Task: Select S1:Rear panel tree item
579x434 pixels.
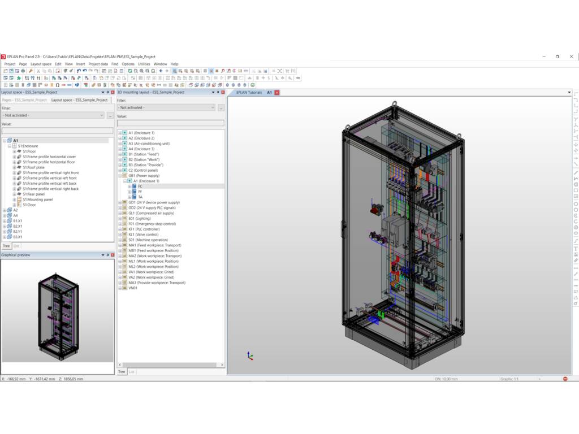Action: tap(33, 194)
